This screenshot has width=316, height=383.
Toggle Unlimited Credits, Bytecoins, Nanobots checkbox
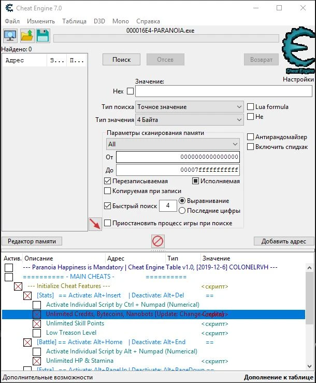tap(37, 314)
